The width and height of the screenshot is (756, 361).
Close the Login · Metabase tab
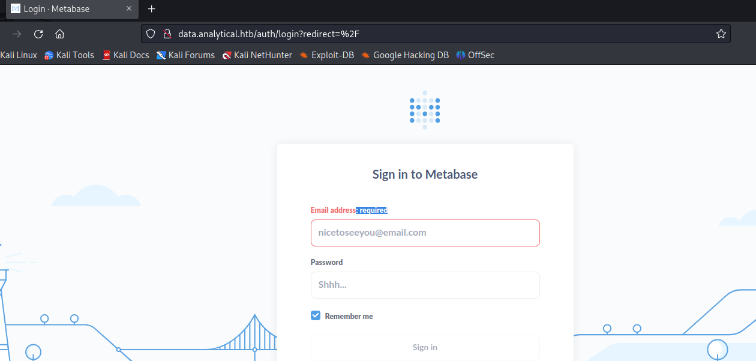coord(128,9)
